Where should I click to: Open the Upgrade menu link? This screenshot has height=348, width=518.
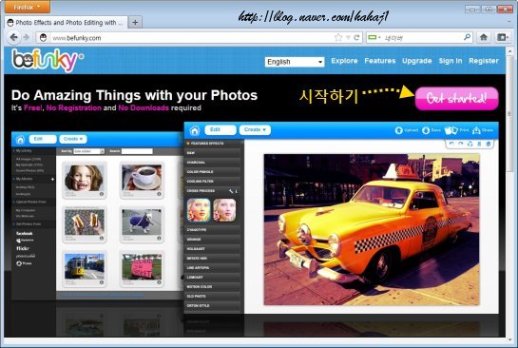point(417,61)
